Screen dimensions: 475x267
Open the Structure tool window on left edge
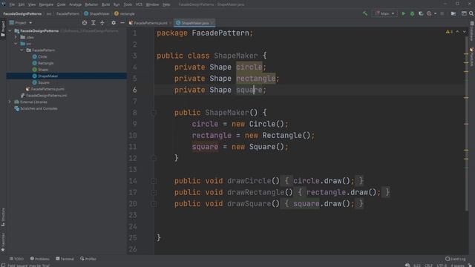coord(3,217)
